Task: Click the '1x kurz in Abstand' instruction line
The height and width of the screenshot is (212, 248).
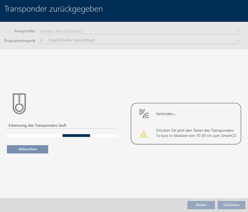Action: 196,136
